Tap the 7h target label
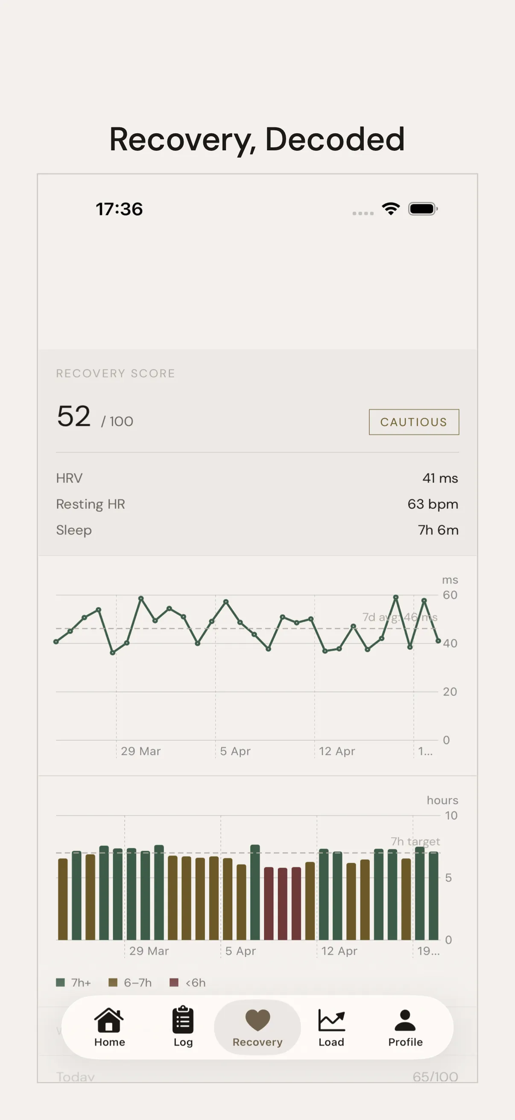 (416, 841)
